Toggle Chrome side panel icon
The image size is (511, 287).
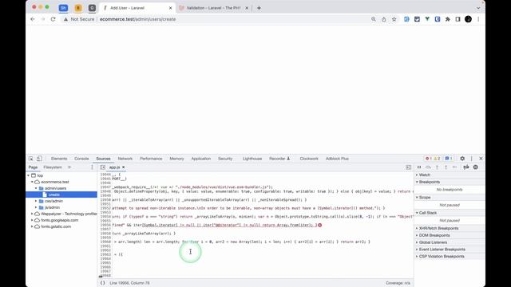click(x=458, y=19)
